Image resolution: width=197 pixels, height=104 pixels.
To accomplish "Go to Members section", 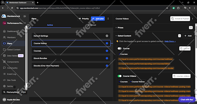I will [11, 37].
